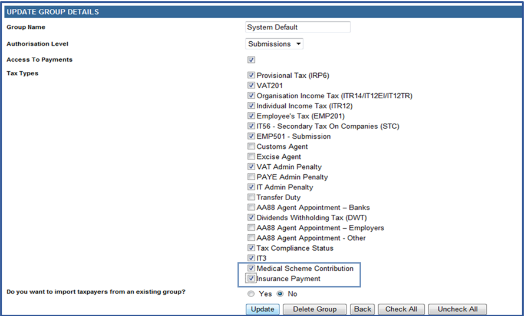Screen dimensions: 525x316
Task: Click the Group Name text field
Action: tap(298, 27)
